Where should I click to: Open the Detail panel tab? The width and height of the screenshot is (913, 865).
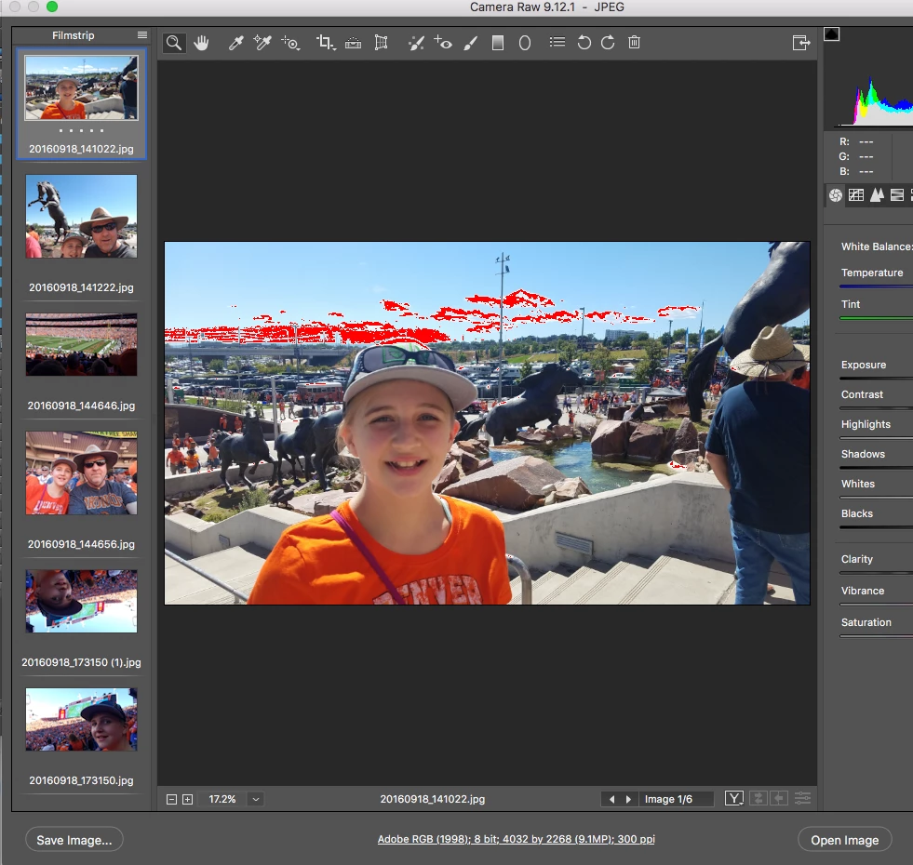(877, 195)
